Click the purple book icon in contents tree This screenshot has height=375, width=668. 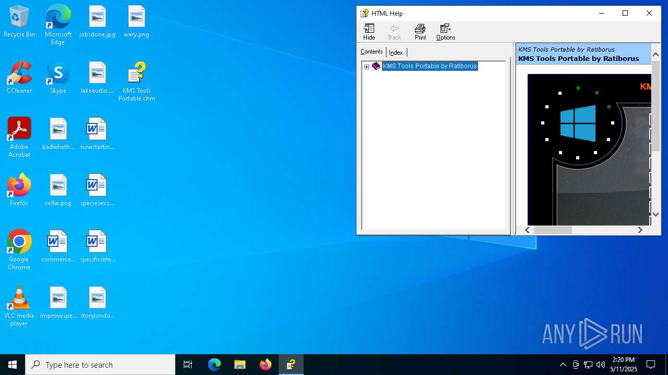coord(376,66)
